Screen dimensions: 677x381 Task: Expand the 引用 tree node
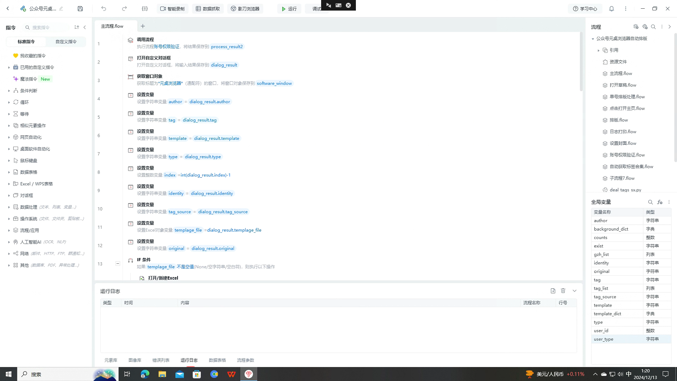(x=598, y=50)
